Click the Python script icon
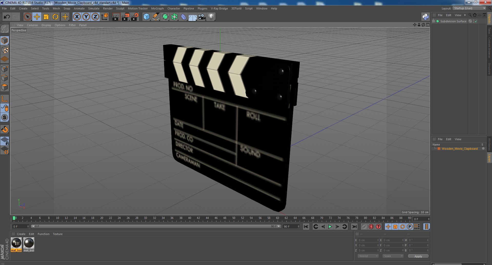This screenshot has width=492, height=265. click(425, 17)
